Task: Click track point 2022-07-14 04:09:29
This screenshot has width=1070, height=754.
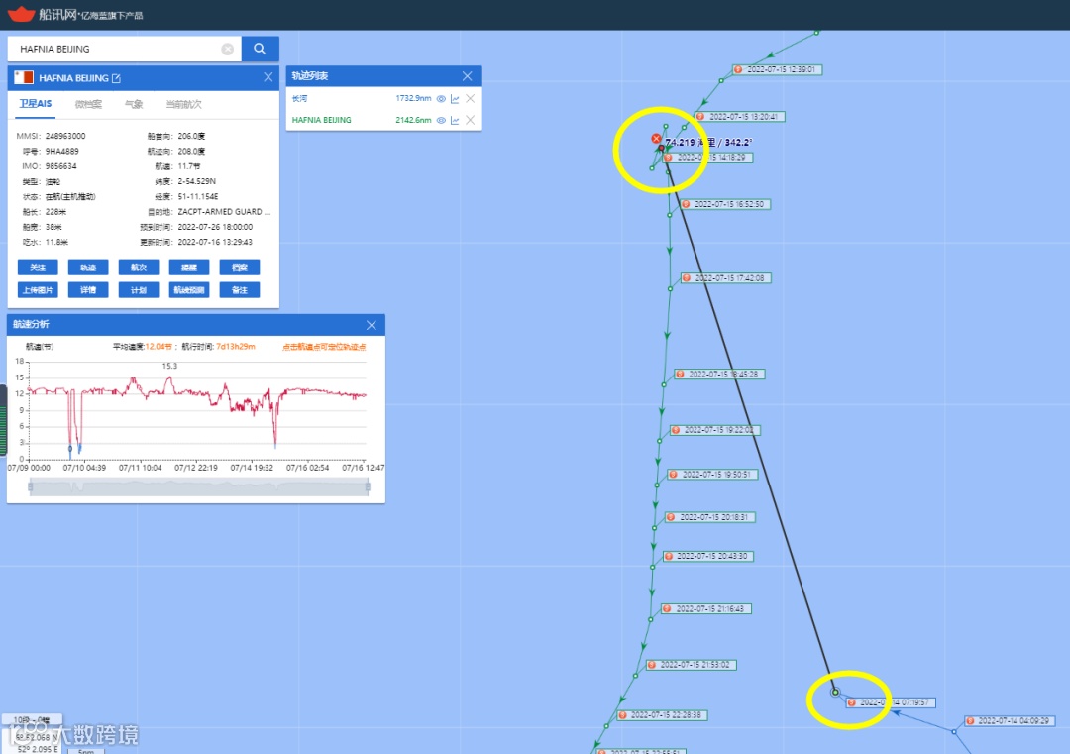Action: (x=1010, y=721)
